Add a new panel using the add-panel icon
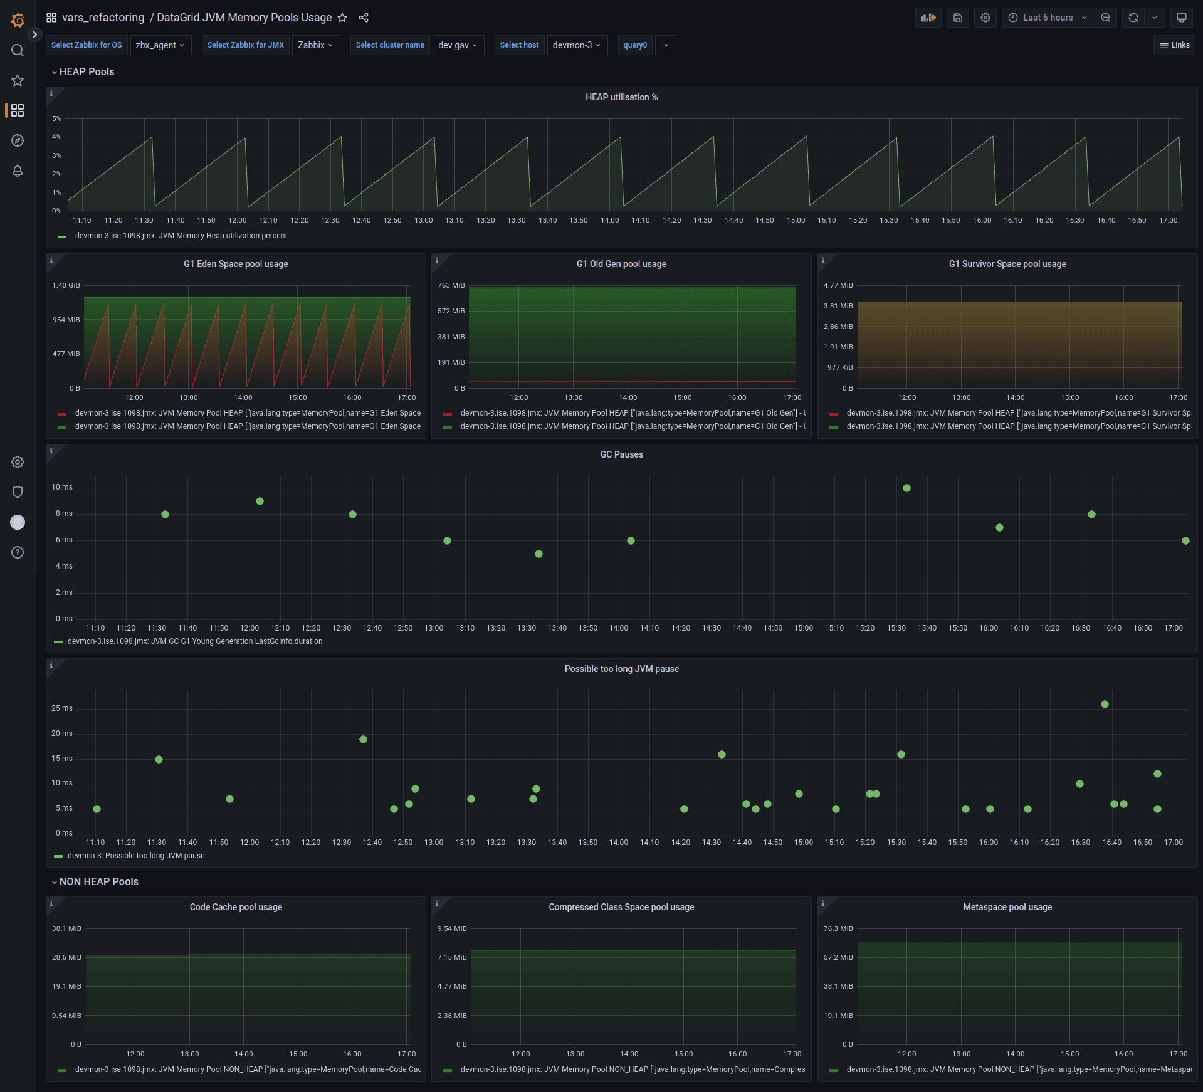 pyautogui.click(x=928, y=17)
